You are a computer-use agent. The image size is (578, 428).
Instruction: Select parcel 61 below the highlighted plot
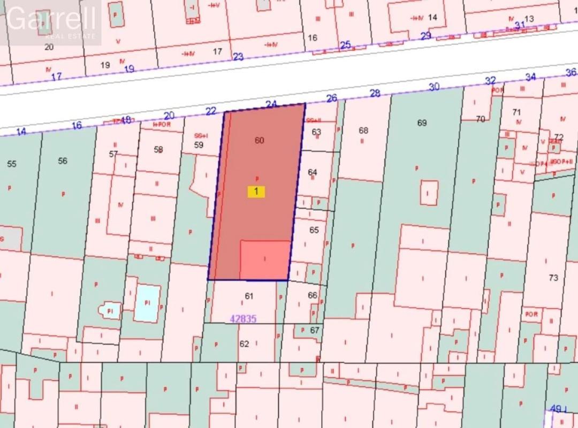[x=249, y=296]
